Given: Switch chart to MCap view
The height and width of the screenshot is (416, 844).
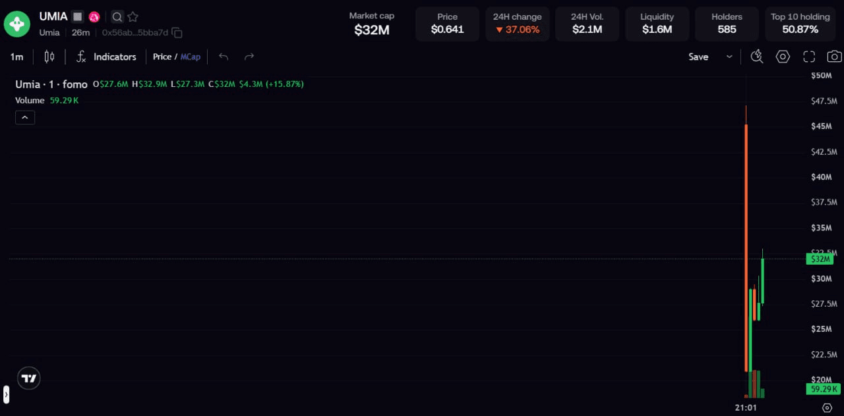Looking at the screenshot, I should 191,57.
